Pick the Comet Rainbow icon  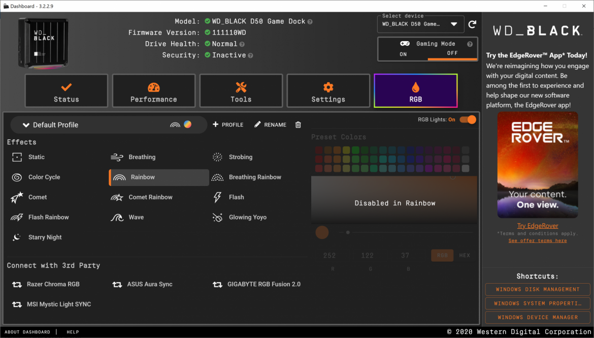(117, 197)
